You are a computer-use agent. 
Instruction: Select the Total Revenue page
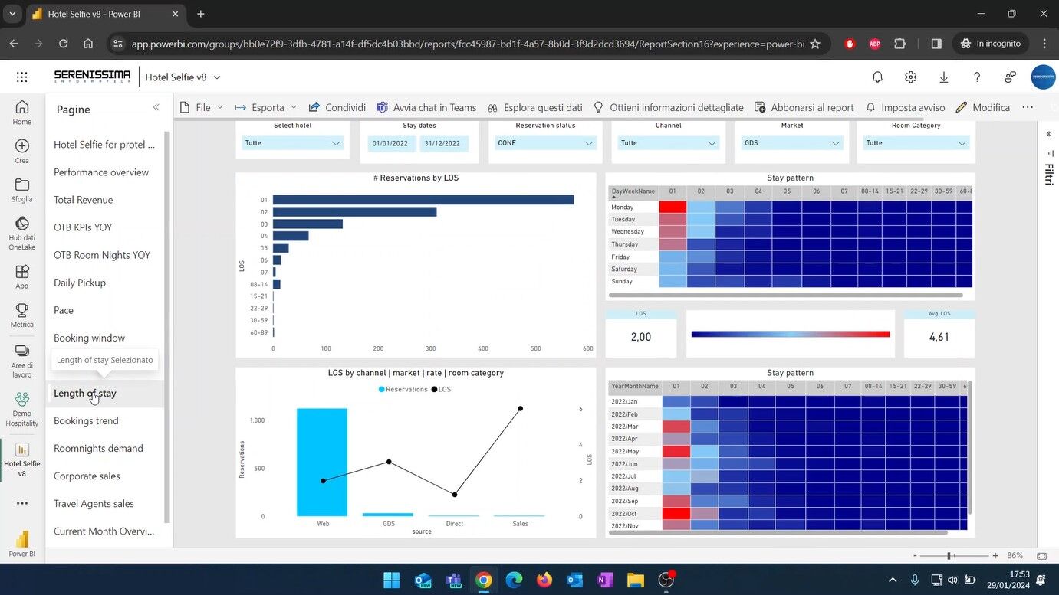coord(83,200)
